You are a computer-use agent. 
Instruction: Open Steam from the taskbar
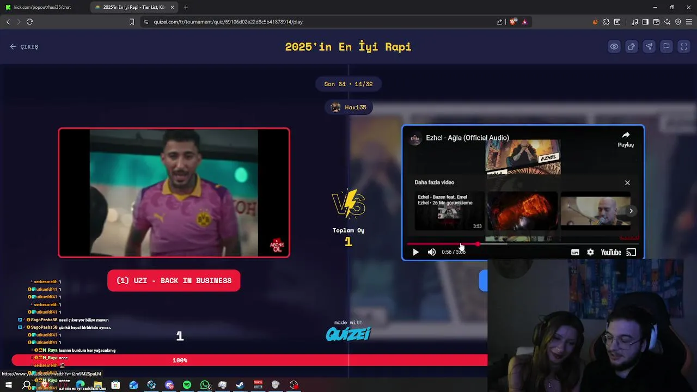tap(240, 385)
